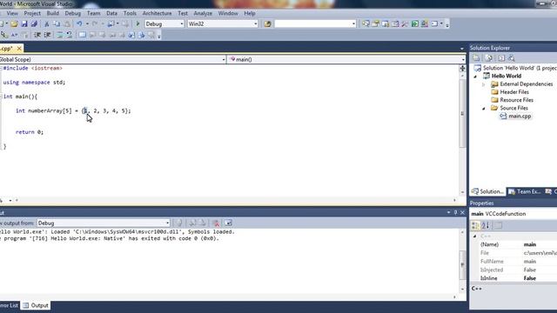557x313 pixels.
Task: Click the Find in Files icon
Action: click(267, 23)
